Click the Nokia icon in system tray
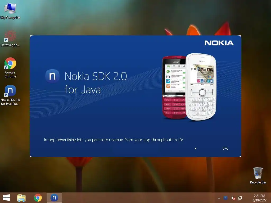271x203 pixels. [x=225, y=198]
